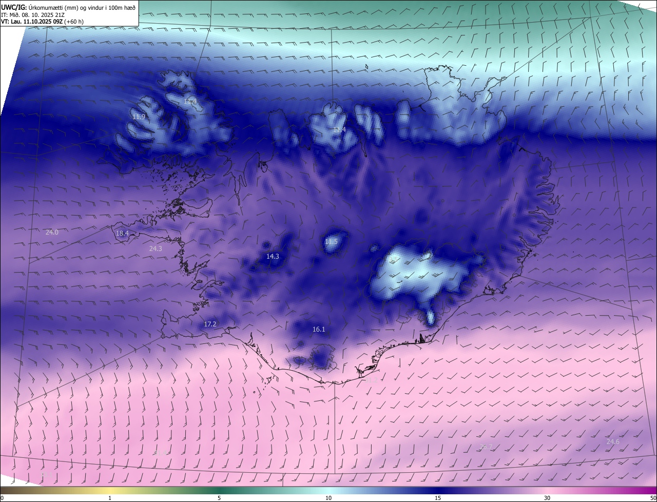Click the '0' tick label on the color scale
657x502 pixels.
tap(2, 498)
